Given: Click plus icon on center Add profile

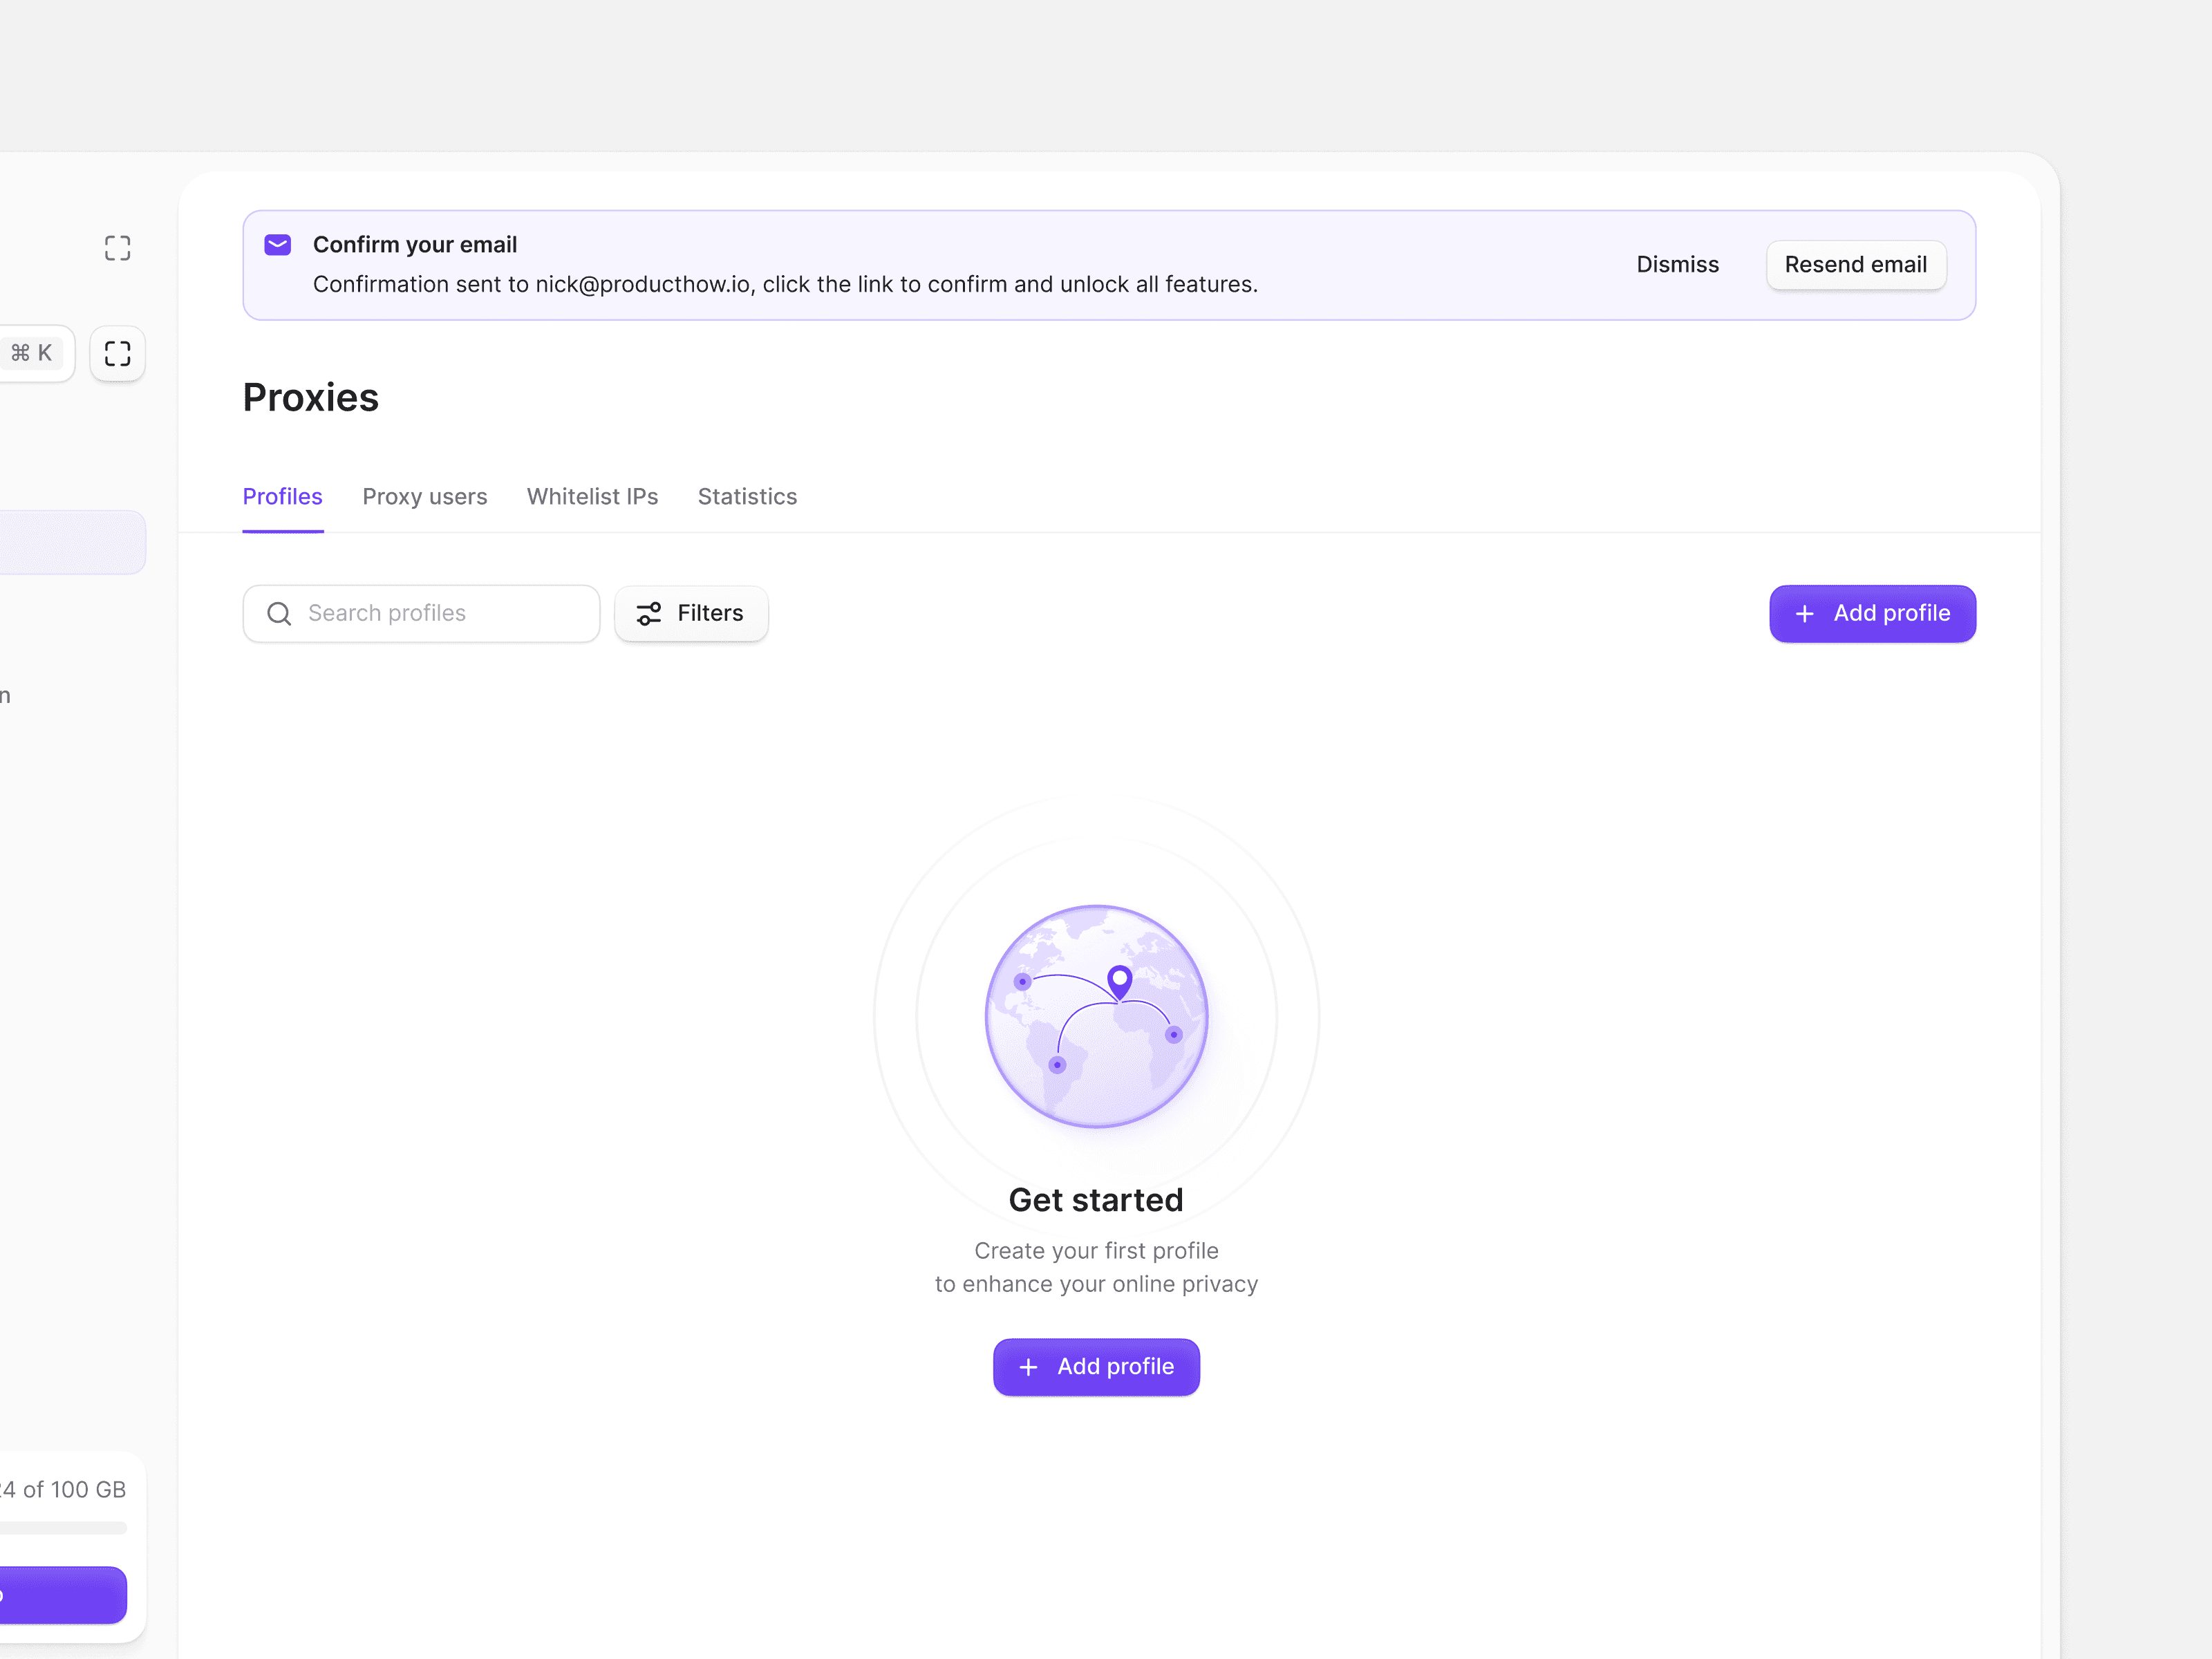Looking at the screenshot, I should (1028, 1366).
